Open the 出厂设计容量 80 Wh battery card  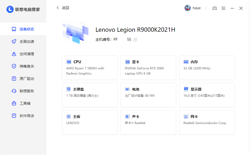(148, 95)
